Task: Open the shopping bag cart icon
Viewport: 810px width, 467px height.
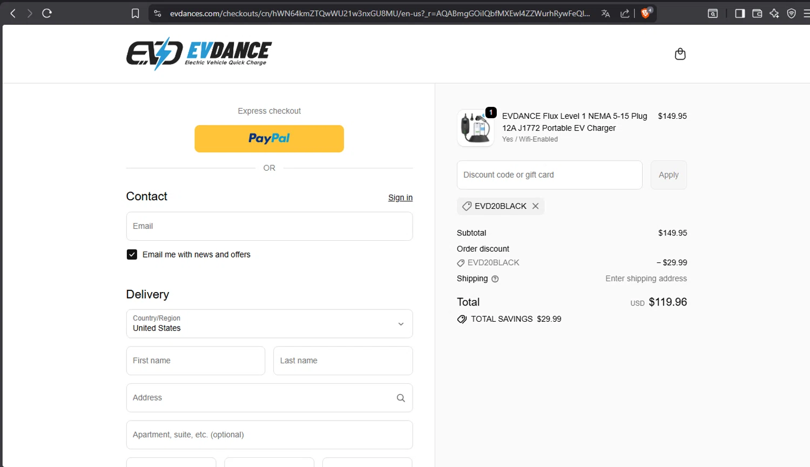Action: click(680, 54)
